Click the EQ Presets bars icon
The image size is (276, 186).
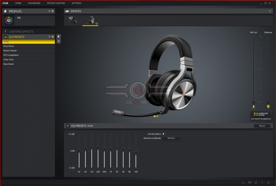[x=5, y=37]
